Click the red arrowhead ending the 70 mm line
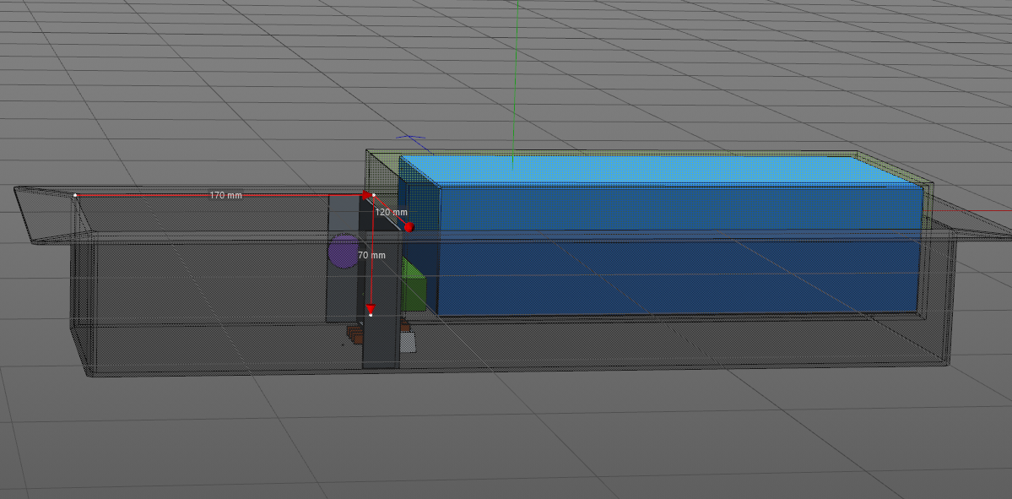Viewport: 1012px width, 499px height. click(370, 308)
